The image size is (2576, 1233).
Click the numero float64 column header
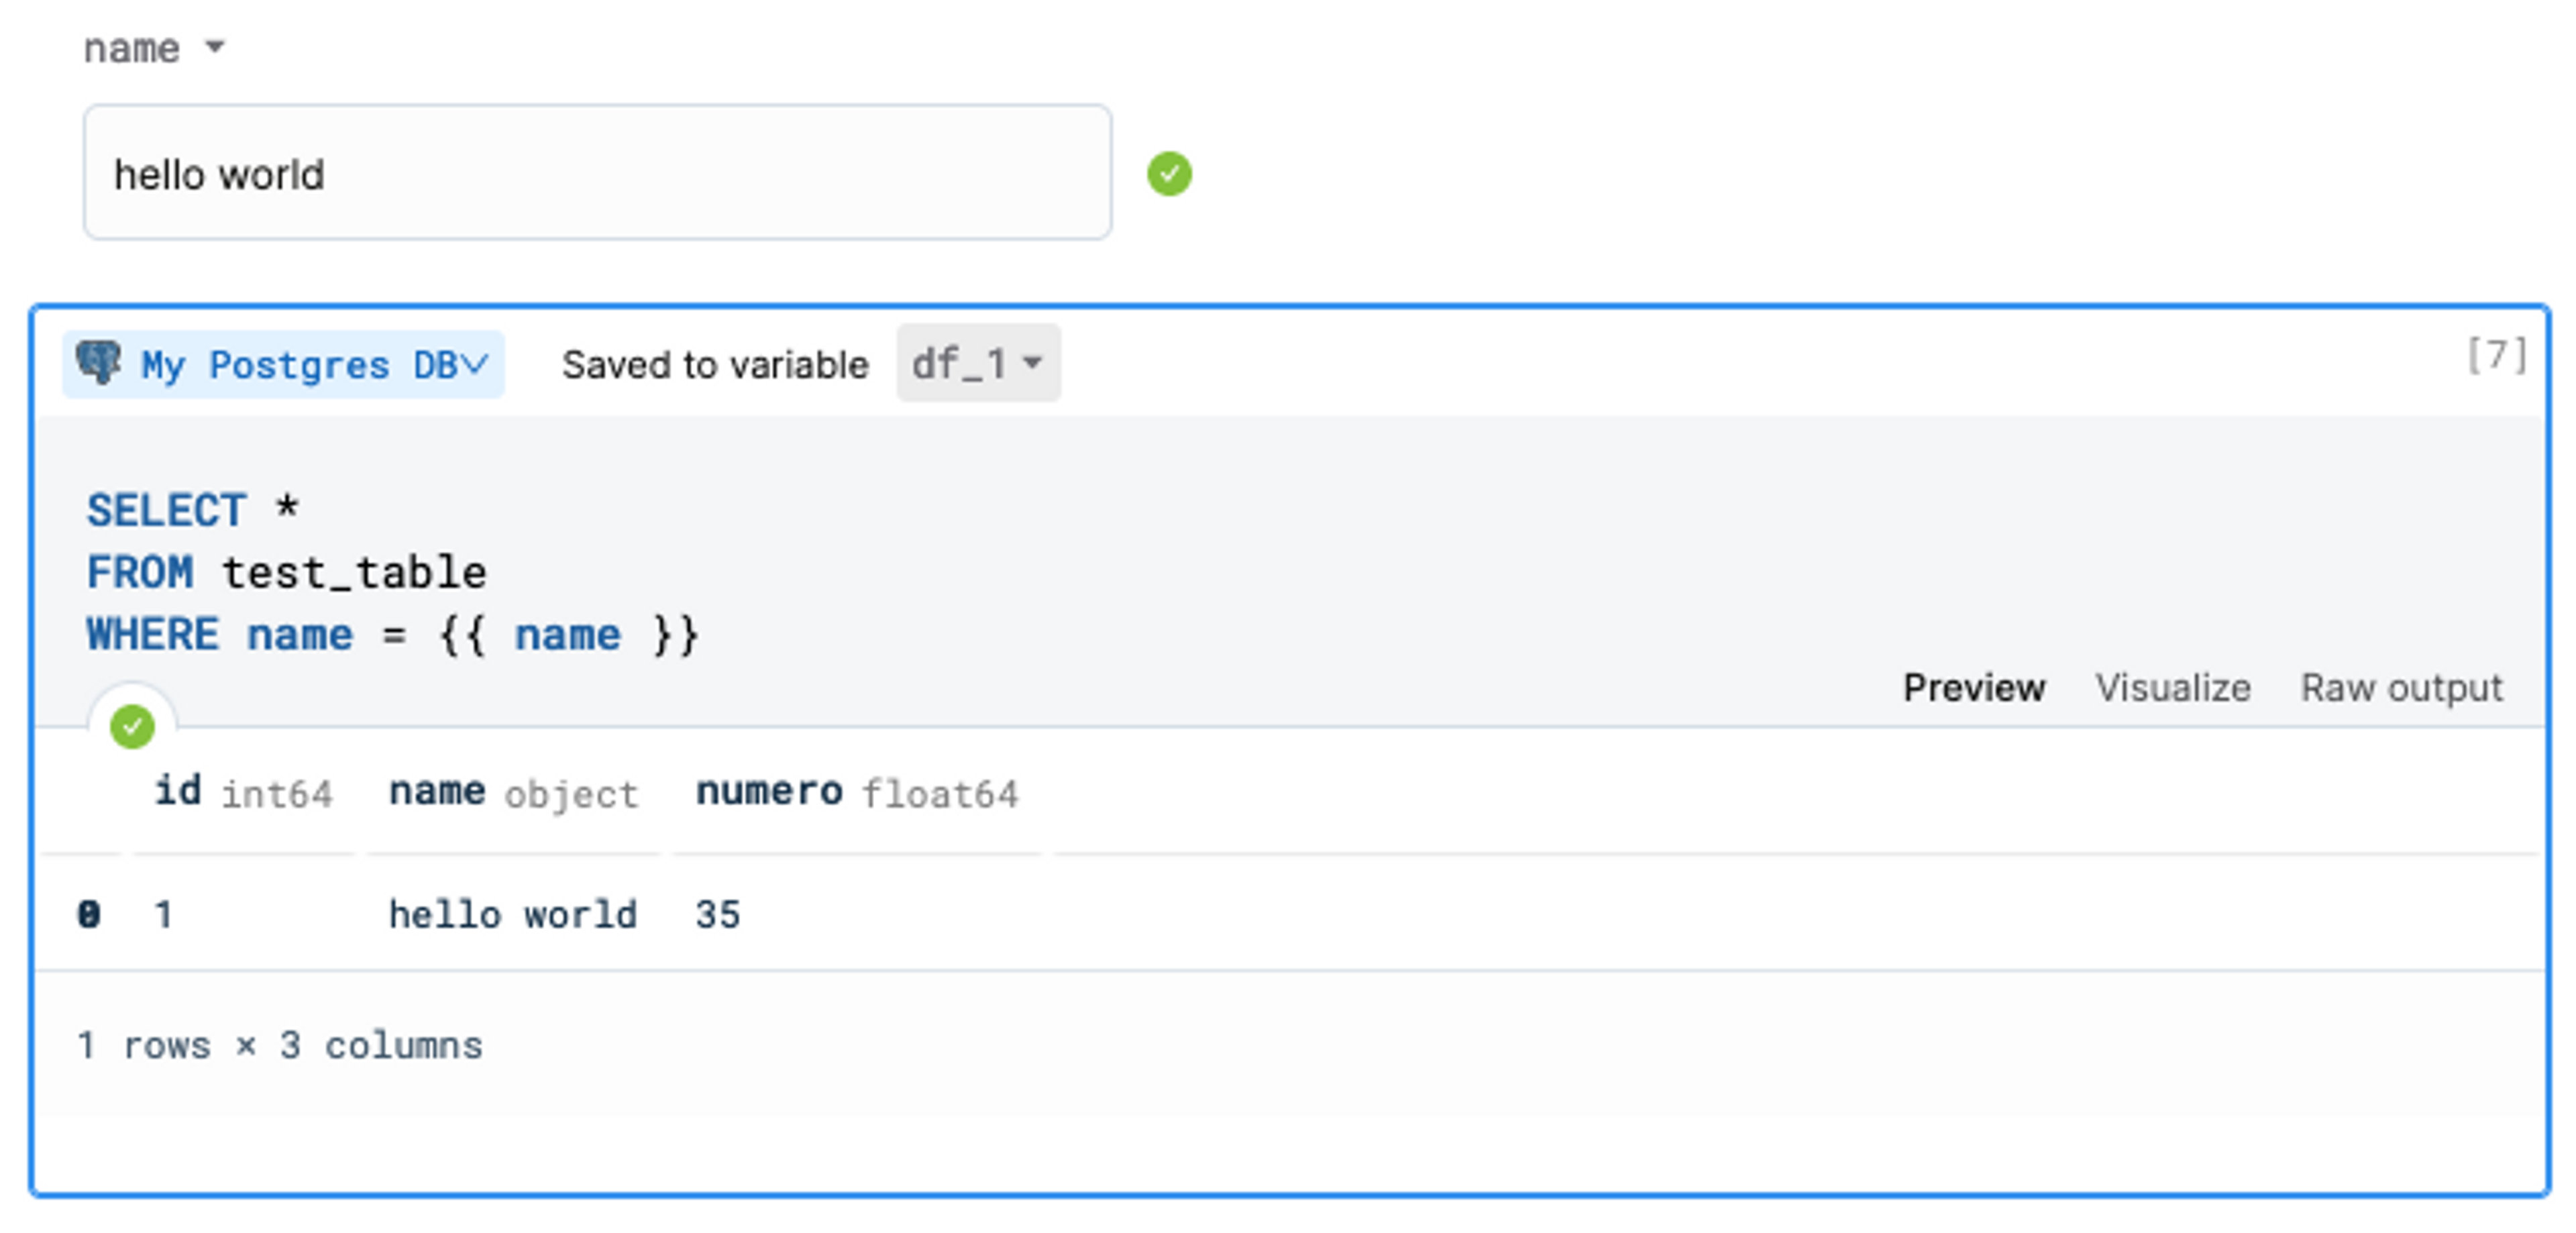point(856,793)
